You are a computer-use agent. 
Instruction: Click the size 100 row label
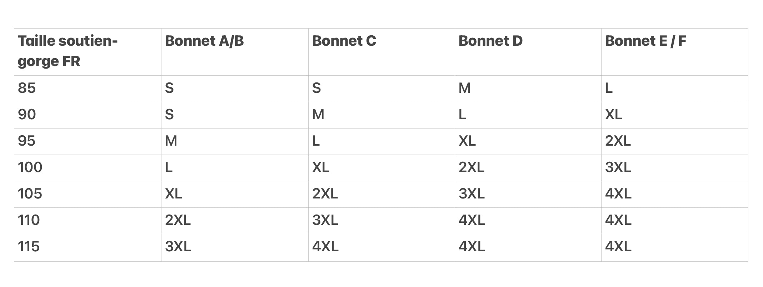click(x=30, y=167)
